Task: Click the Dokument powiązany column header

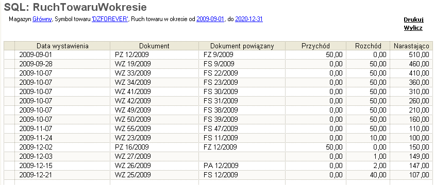Action: coord(242,46)
